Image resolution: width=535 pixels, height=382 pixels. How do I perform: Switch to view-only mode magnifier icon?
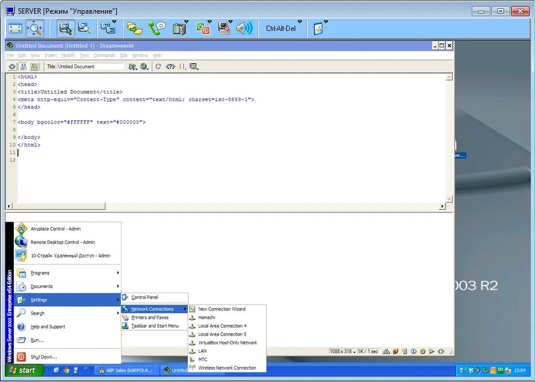(84, 29)
